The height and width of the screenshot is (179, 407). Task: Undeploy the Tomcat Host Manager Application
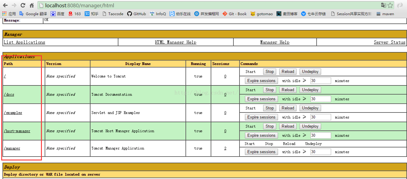click(x=310, y=126)
